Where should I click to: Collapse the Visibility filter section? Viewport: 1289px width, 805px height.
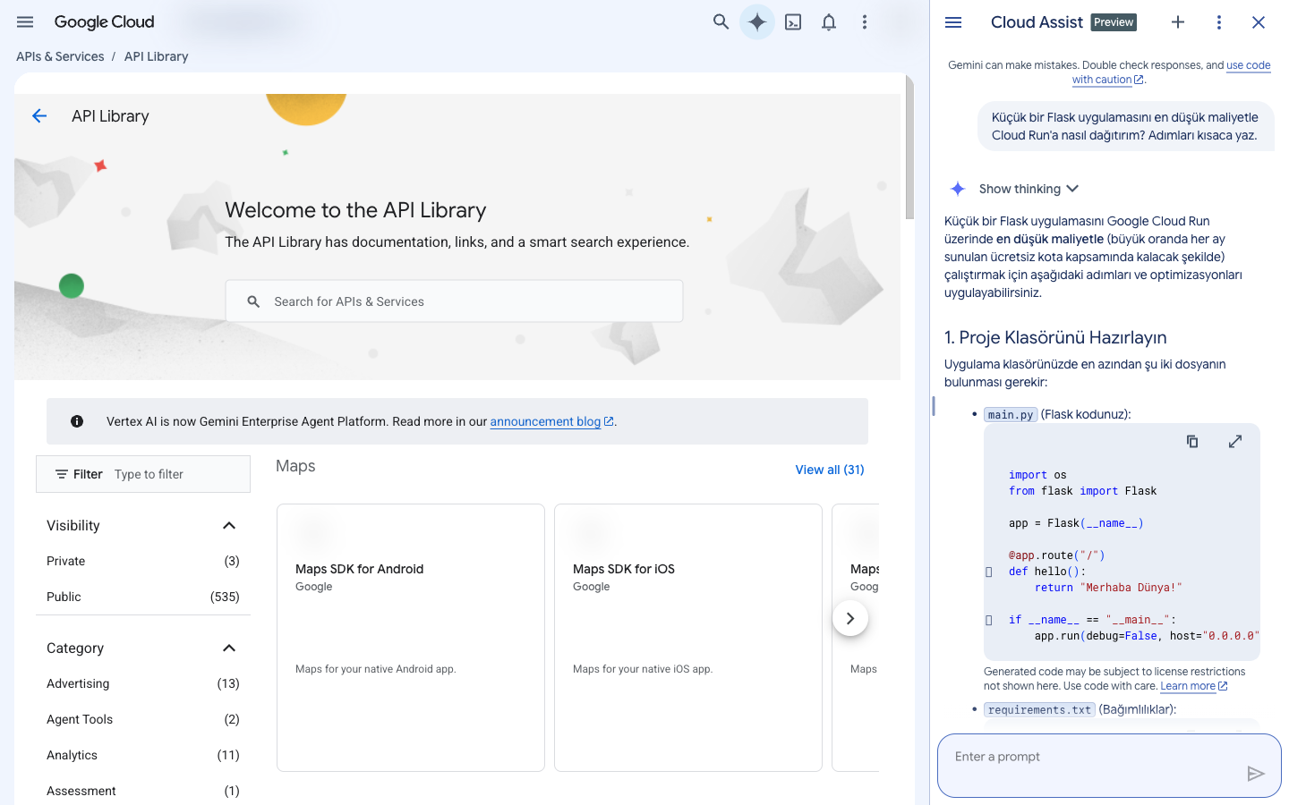[229, 526]
